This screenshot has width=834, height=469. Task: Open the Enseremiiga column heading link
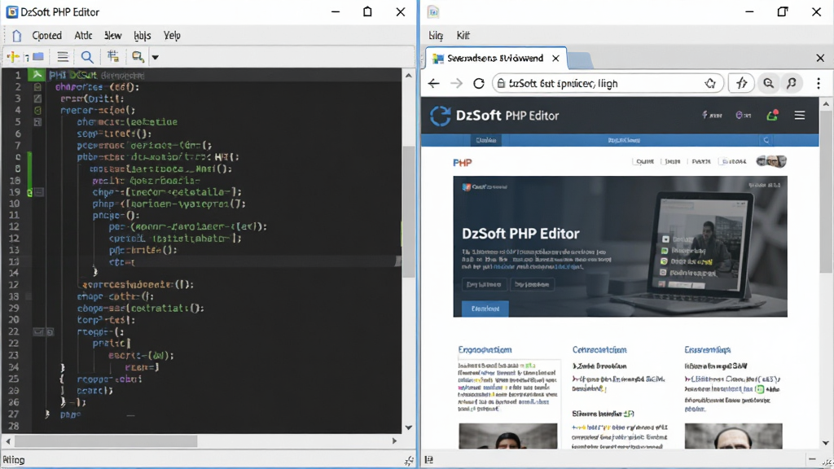708,349
